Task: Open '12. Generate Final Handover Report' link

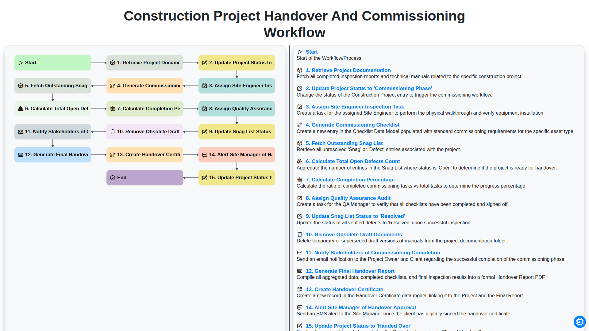Action: (350, 271)
